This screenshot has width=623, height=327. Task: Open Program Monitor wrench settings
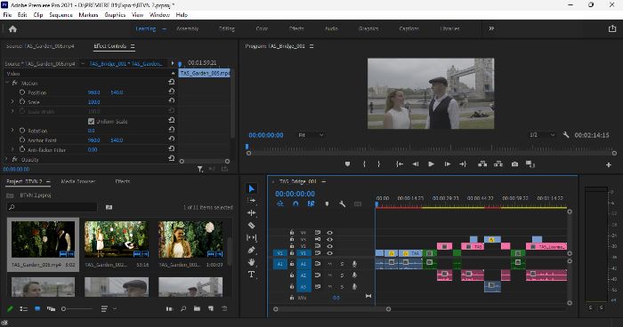pyautogui.click(x=566, y=135)
